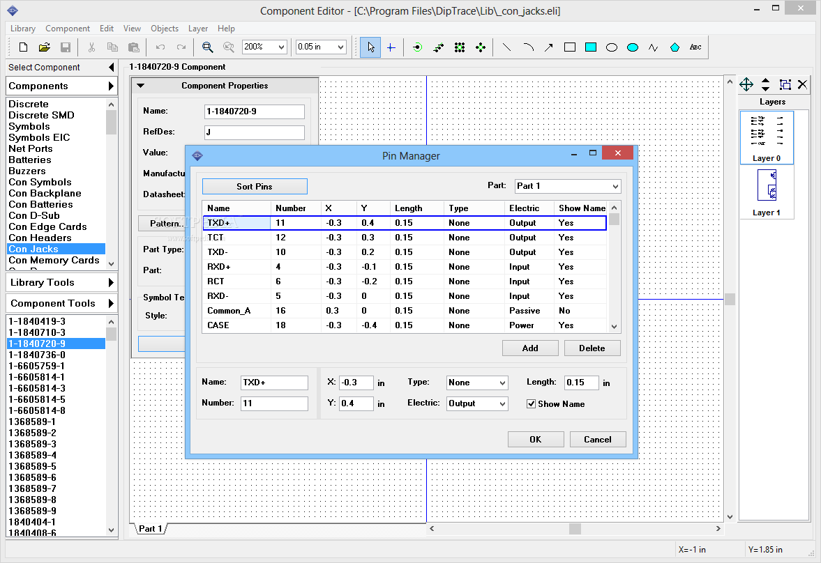Expand the Library Tools section
This screenshot has width=821, height=563.
pos(110,283)
